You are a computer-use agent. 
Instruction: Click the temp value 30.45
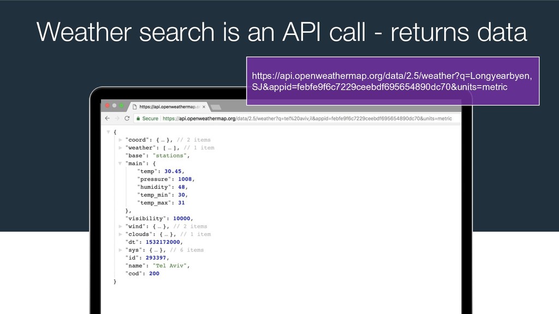point(173,171)
